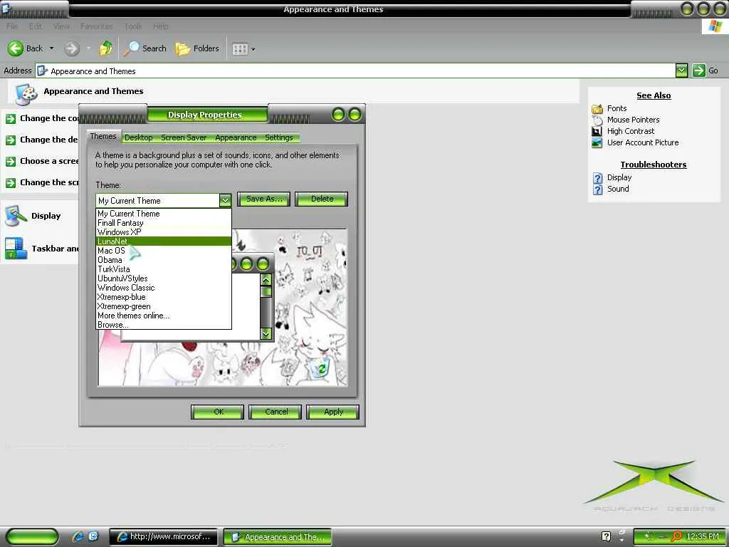Viewport: 729px width, 547px height.
Task: Click Cancel in Display Properties
Action: tap(276, 412)
